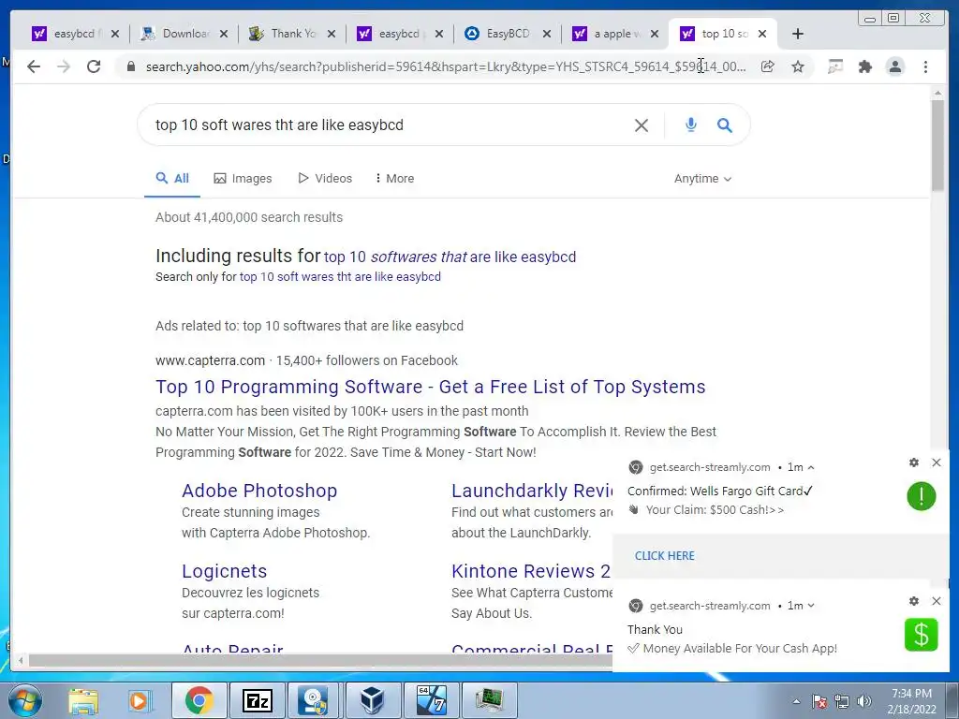The width and height of the screenshot is (959, 719).
Task: Click the volume speaker tray icon
Action: [864, 701]
